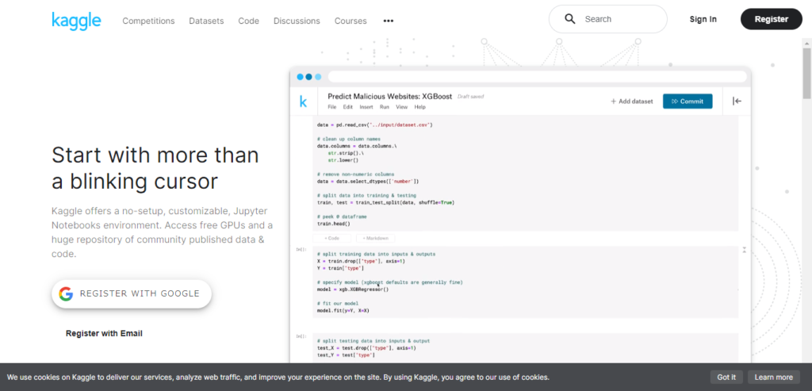
Task: Open the Insert menu in notebook
Action: click(366, 107)
